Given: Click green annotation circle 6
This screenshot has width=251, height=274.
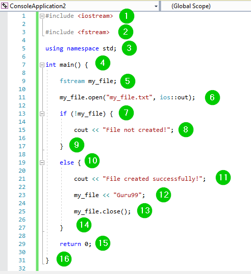Looking at the screenshot, I should click(212, 97).
